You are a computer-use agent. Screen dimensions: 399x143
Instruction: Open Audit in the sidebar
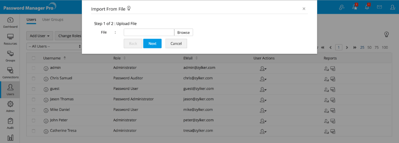click(x=10, y=124)
